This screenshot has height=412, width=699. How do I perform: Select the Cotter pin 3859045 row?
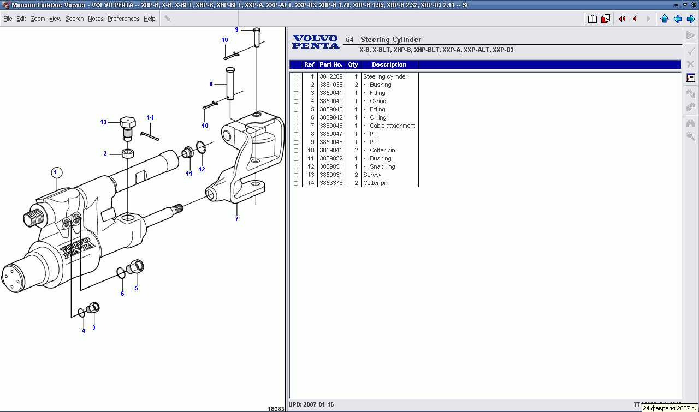point(354,151)
